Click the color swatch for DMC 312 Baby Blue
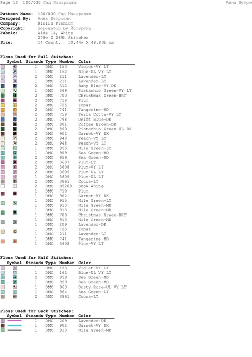This screenshot has height=357, width=252. click(3, 86)
